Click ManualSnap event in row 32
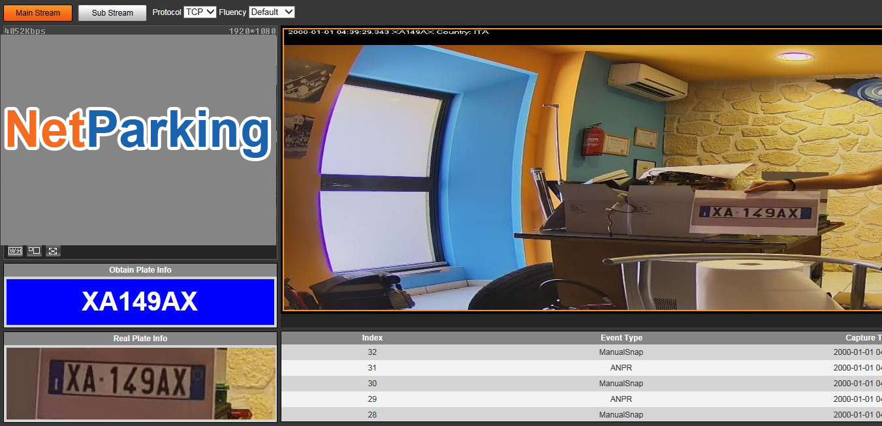882x426 pixels. coord(622,352)
